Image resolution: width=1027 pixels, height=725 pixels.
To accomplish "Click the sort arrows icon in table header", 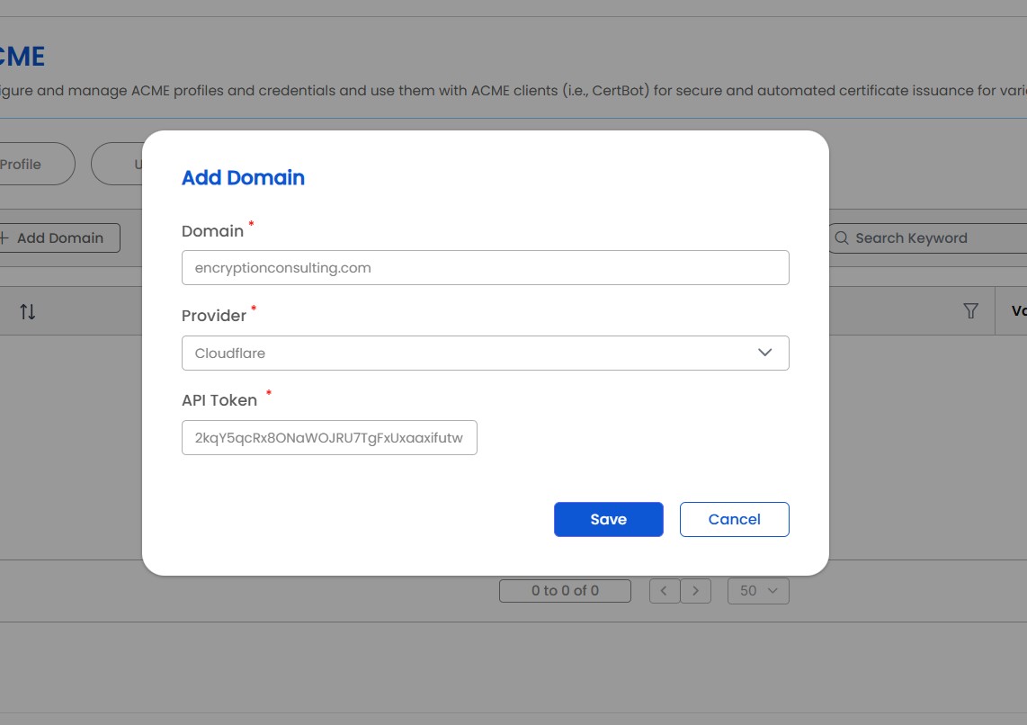I will (28, 312).
